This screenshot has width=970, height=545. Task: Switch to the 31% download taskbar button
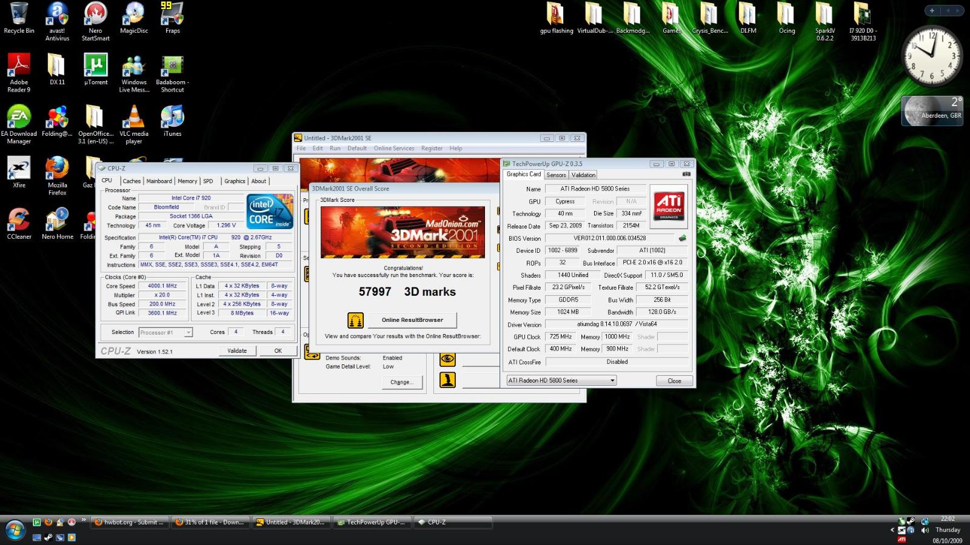tap(210, 522)
